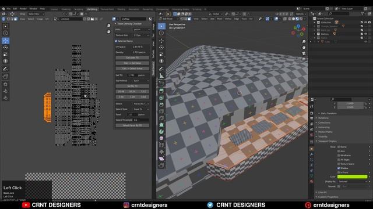Open the Edit Mode dropdown
This screenshot has height=209, width=373.
click(x=168, y=19)
